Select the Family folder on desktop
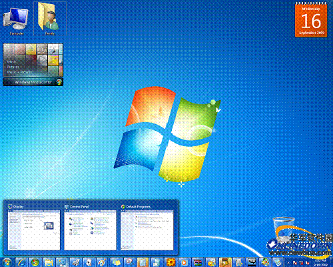Image resolution: width=333 pixels, height=267 pixels. coord(50,19)
